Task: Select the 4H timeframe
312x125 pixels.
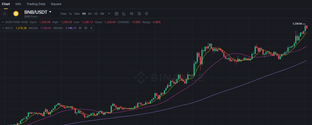Action: (x=90, y=14)
